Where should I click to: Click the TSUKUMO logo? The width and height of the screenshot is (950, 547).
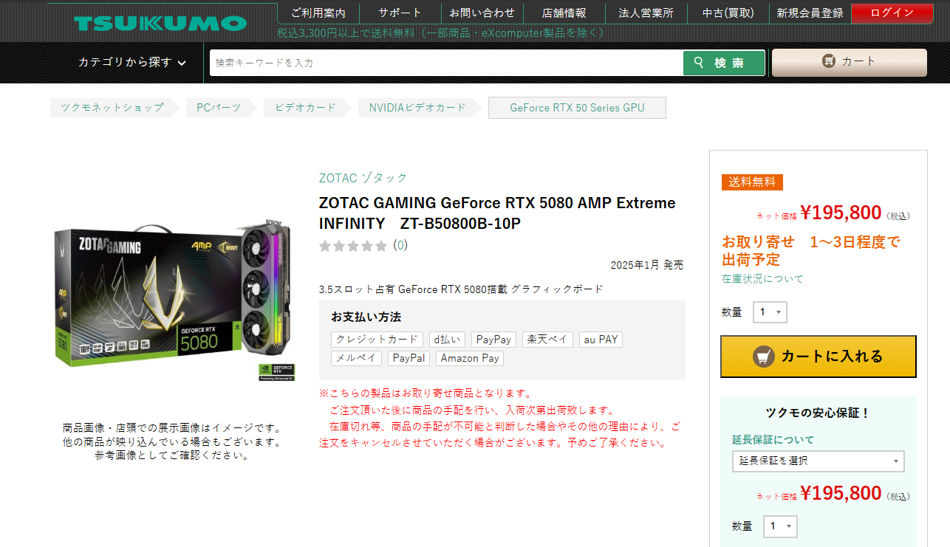coord(160,22)
